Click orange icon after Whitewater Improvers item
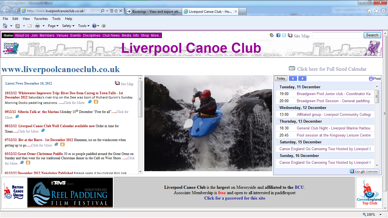The height and width of the screenshot is (218, 388). tap(96, 102)
